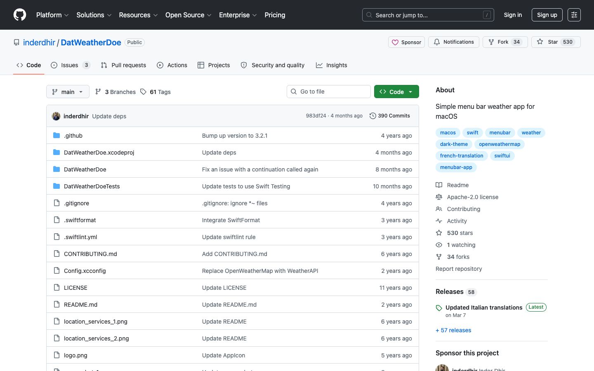Click the eye icon beside 1 watching
This screenshot has height=371, width=594.
tap(439, 245)
